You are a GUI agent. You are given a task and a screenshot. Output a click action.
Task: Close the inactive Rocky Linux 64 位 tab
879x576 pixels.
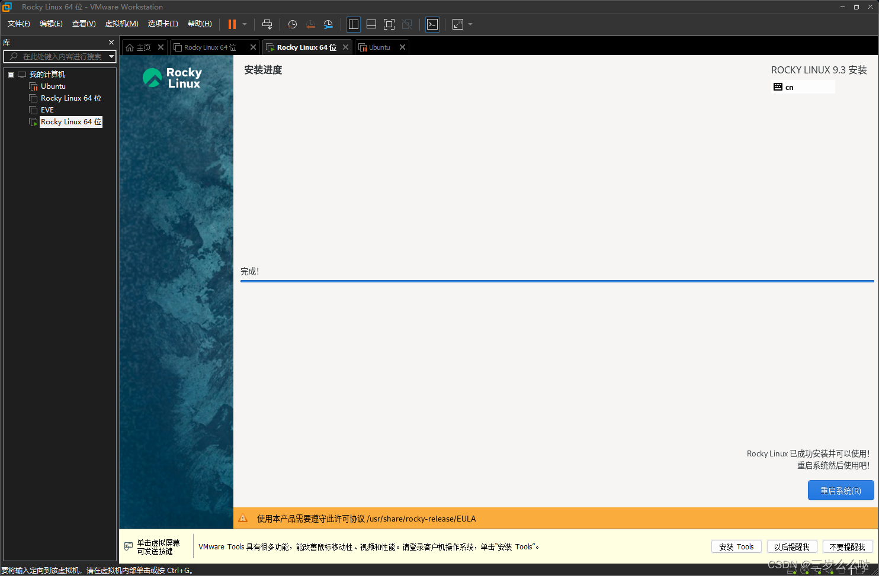point(253,47)
